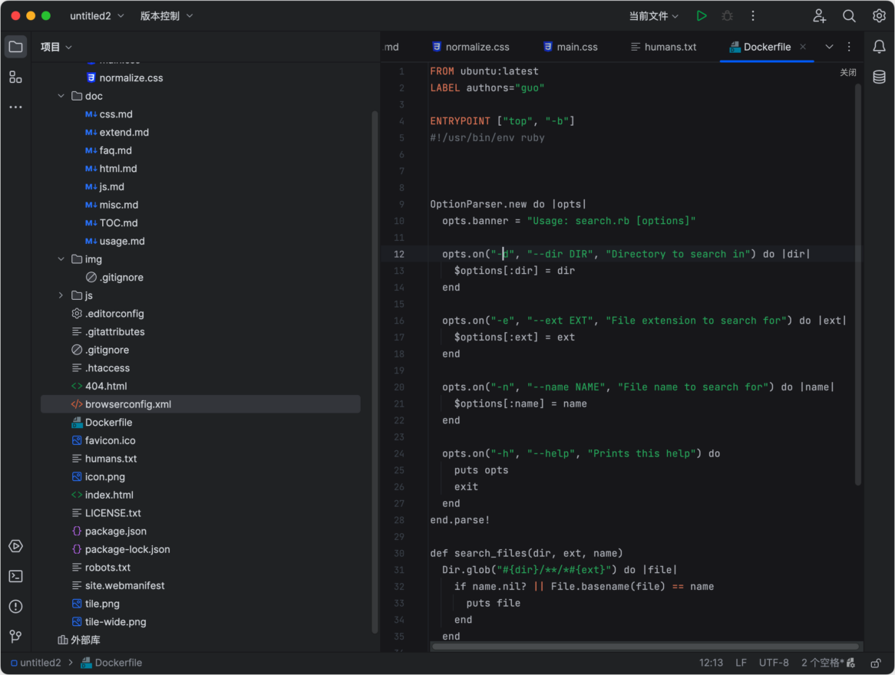Open the 版本控制 dropdown
895x675 pixels.
[x=166, y=16]
